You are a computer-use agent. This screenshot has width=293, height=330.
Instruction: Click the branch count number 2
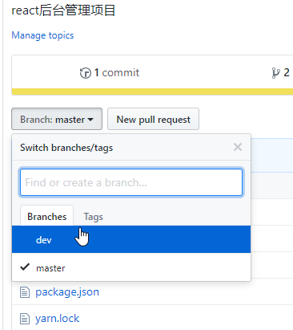[287, 72]
